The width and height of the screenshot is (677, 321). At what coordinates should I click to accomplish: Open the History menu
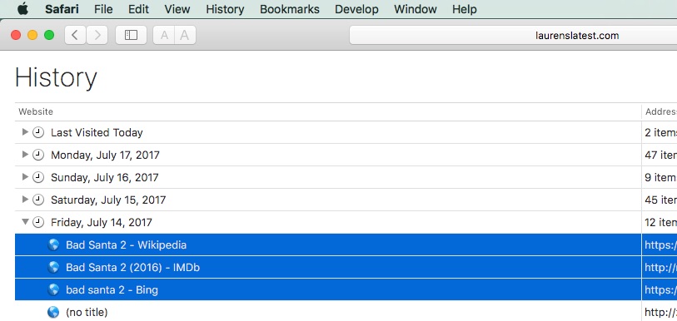225,9
